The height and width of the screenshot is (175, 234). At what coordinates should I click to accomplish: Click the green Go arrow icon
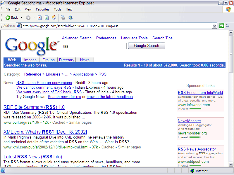[222, 26]
